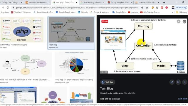
Task: Close the localhost/hoclamweb tab
Action: coord(49,2)
